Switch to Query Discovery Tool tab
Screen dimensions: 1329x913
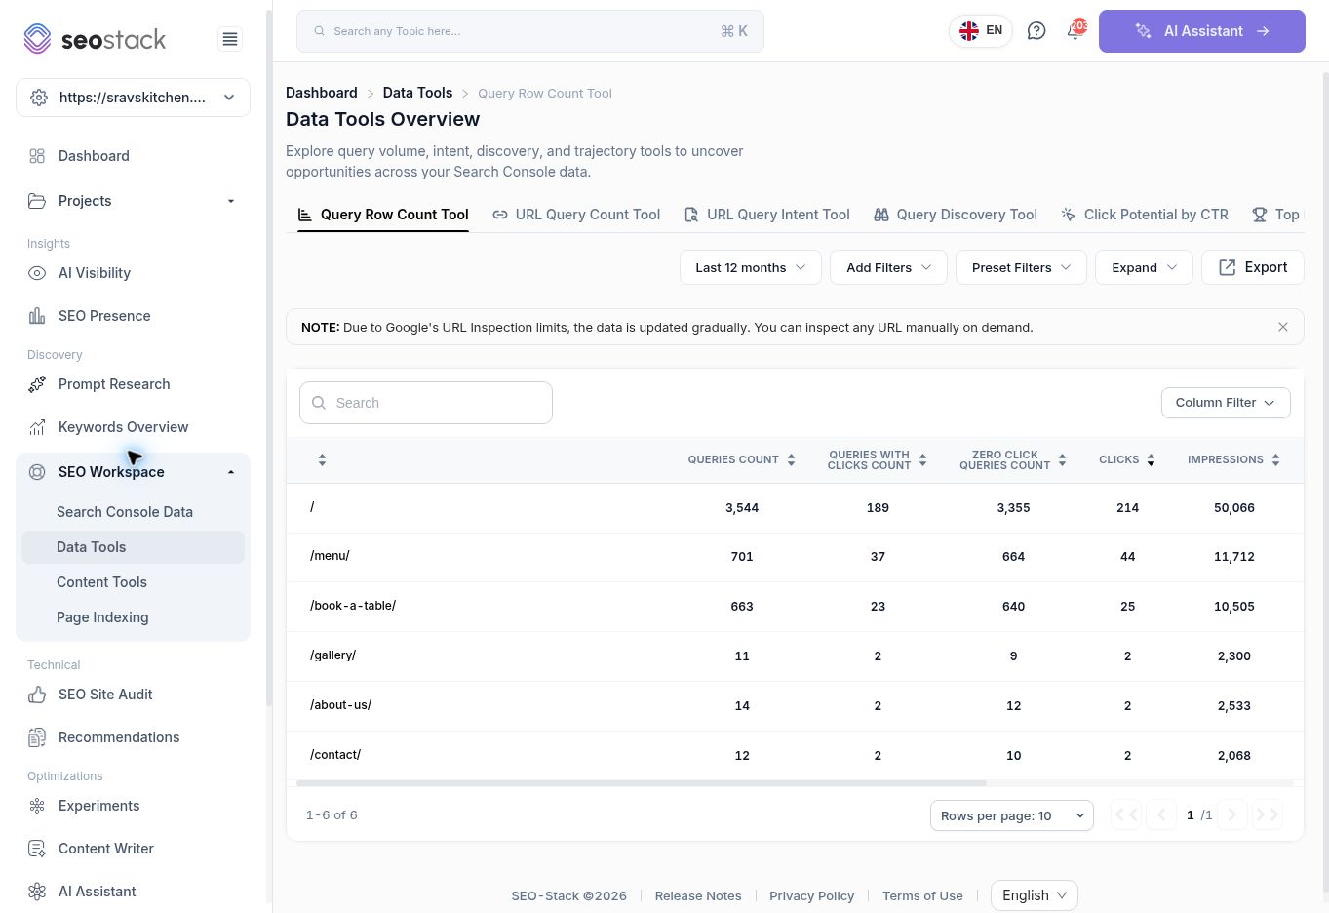956,215
